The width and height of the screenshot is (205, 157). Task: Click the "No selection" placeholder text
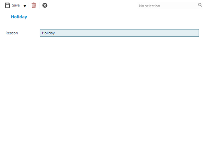(x=149, y=6)
